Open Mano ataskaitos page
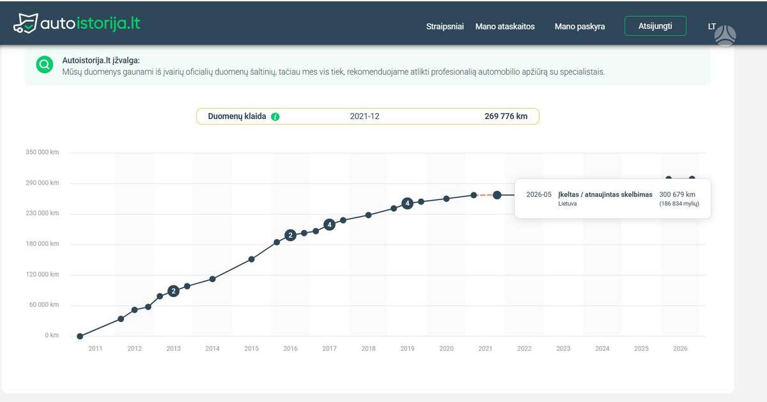 [x=505, y=27]
